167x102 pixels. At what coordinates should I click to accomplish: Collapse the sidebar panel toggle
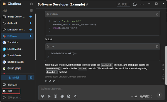pos(31,4)
